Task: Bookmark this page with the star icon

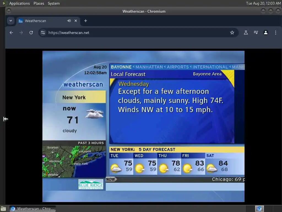Action: pyautogui.click(x=232, y=33)
